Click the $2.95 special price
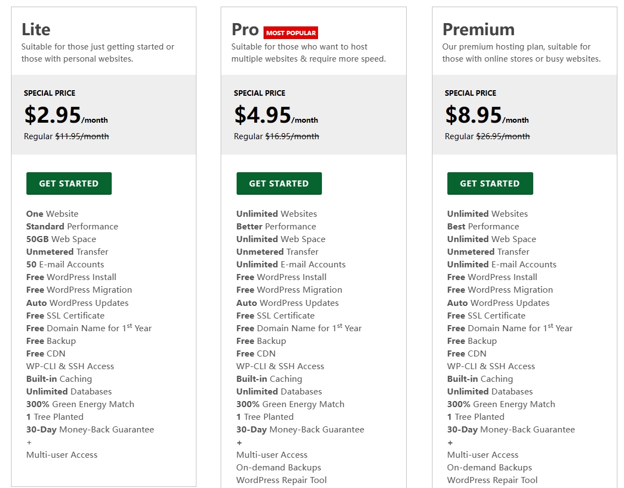The width and height of the screenshot is (624, 488). [53, 115]
